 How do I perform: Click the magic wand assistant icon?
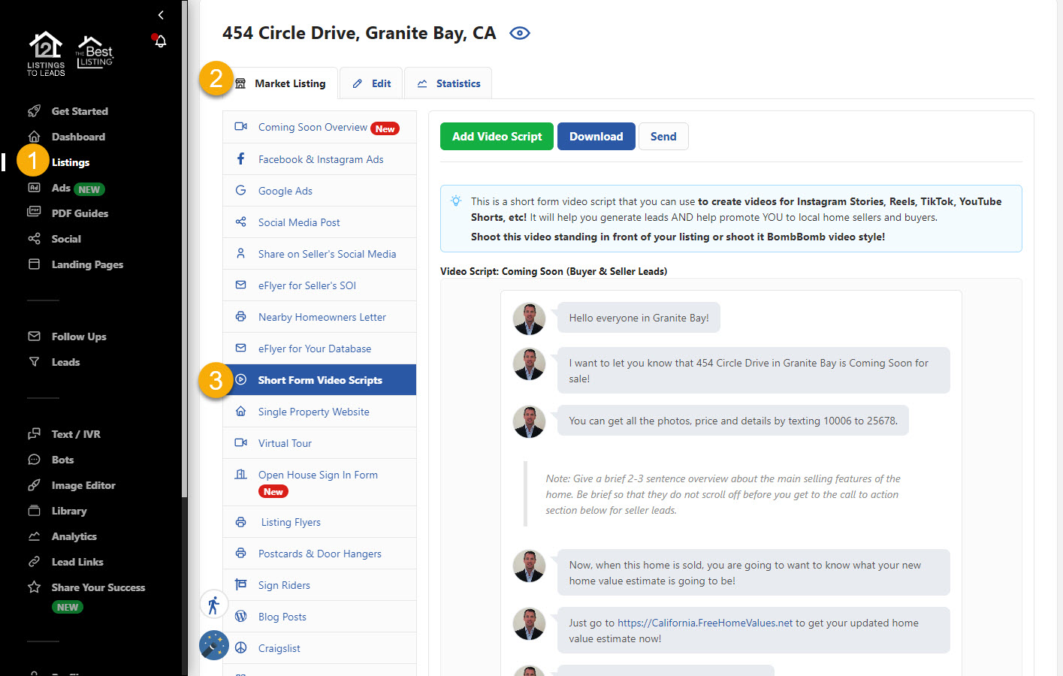tap(214, 645)
